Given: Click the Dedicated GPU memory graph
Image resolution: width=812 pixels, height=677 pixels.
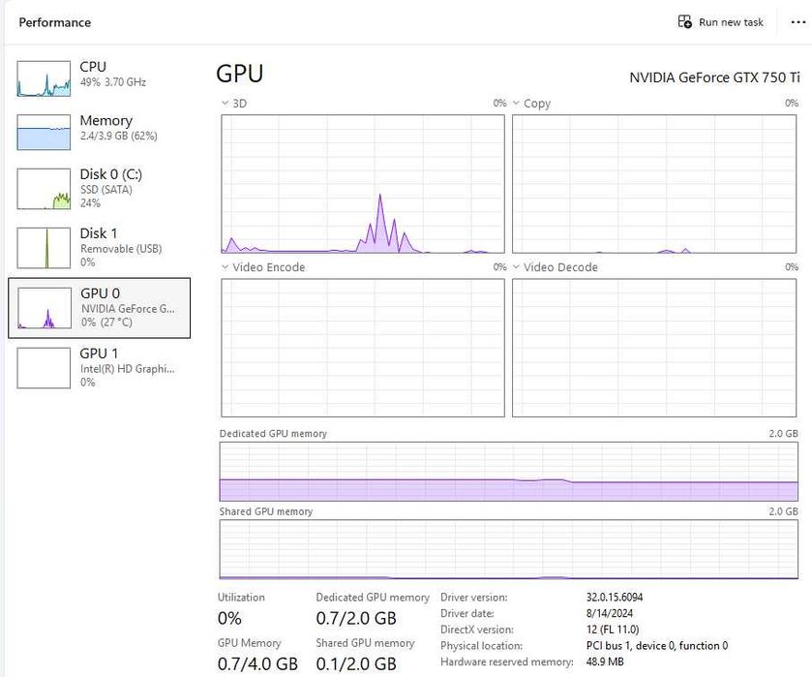Looking at the screenshot, I should pyautogui.click(x=508, y=472).
